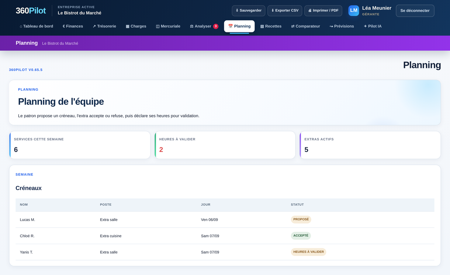Select the Chloé R. row name
This screenshot has width=450, height=275.
pos(27,236)
